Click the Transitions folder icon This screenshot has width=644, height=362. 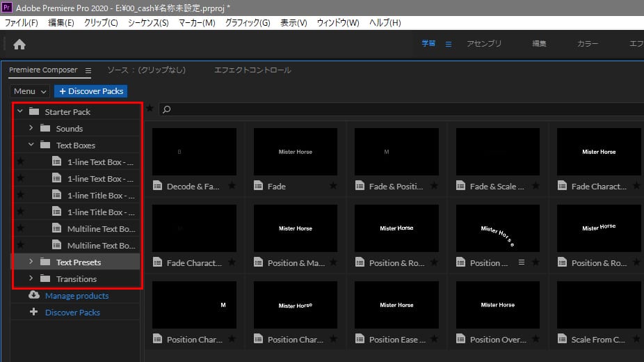(x=45, y=278)
